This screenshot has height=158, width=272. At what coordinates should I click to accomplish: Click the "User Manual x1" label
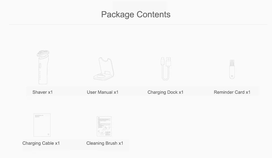pos(103,92)
